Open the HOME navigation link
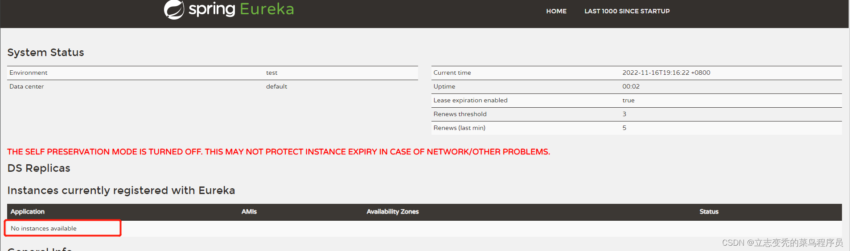 pyautogui.click(x=556, y=11)
